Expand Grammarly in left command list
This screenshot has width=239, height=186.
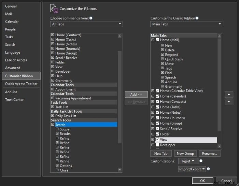pyautogui.click(x=53, y=80)
